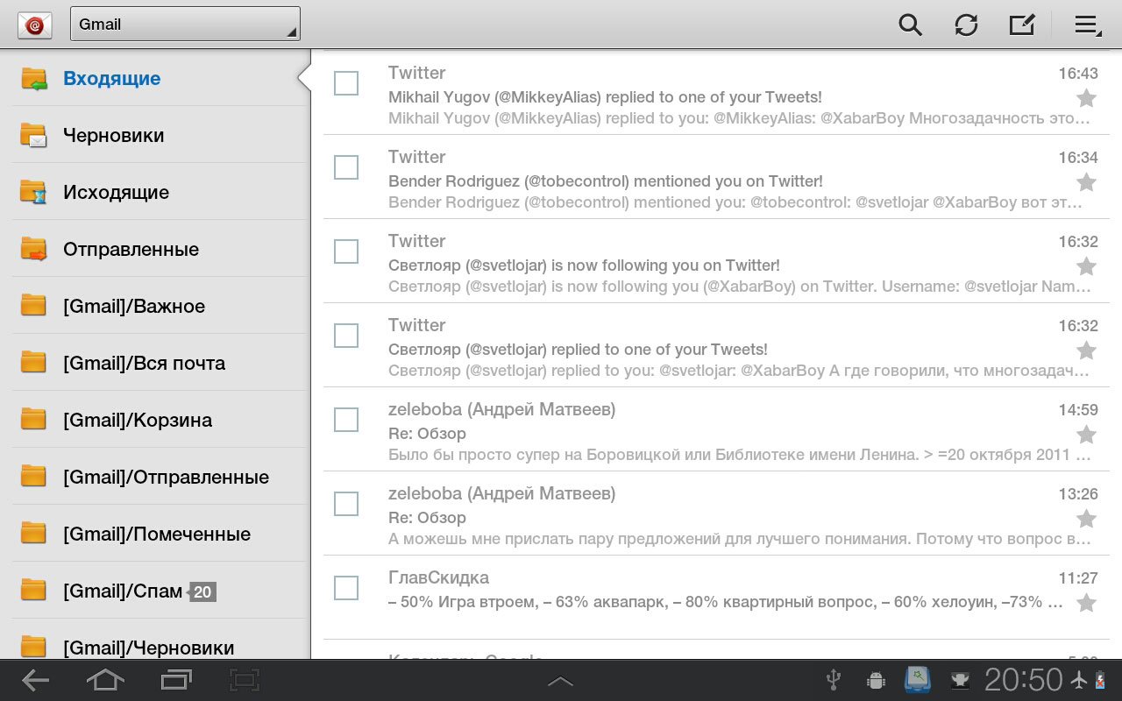
Task: Refresh the mailbox with the sync icon
Action: click(966, 25)
